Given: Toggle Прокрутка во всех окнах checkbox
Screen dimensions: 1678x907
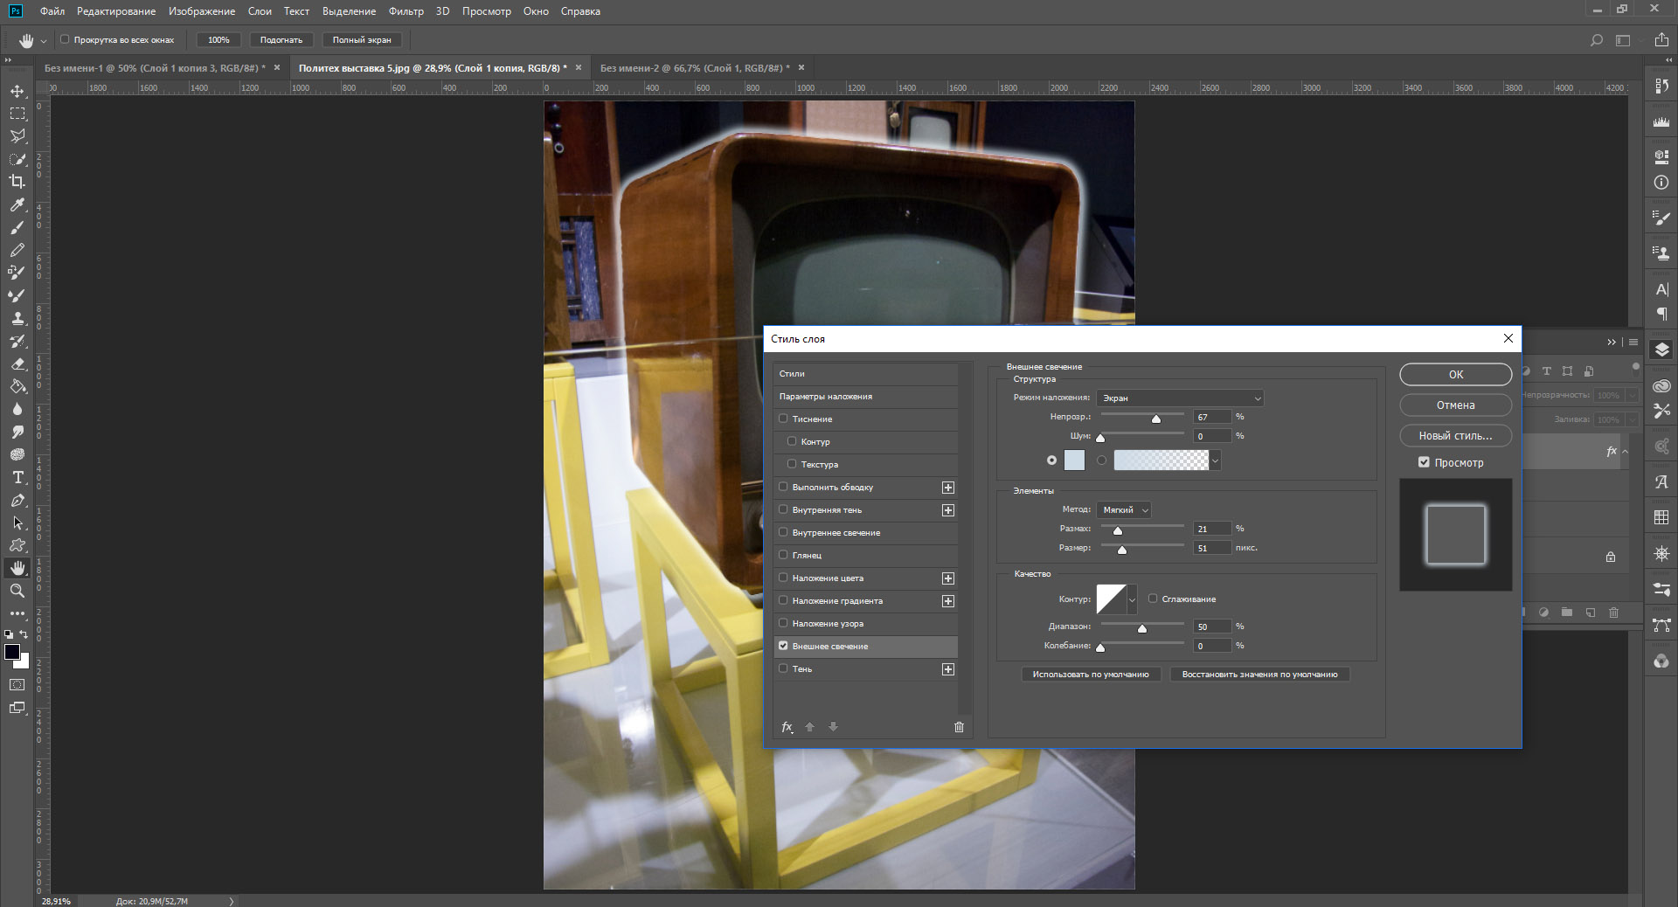Looking at the screenshot, I should [x=65, y=39].
